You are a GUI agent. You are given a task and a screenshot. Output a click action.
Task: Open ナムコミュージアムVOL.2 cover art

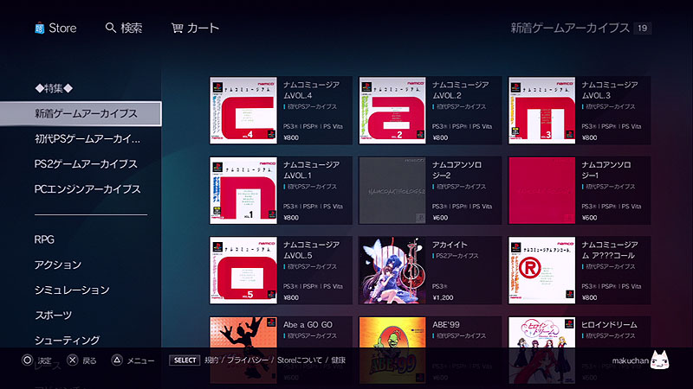click(x=392, y=111)
